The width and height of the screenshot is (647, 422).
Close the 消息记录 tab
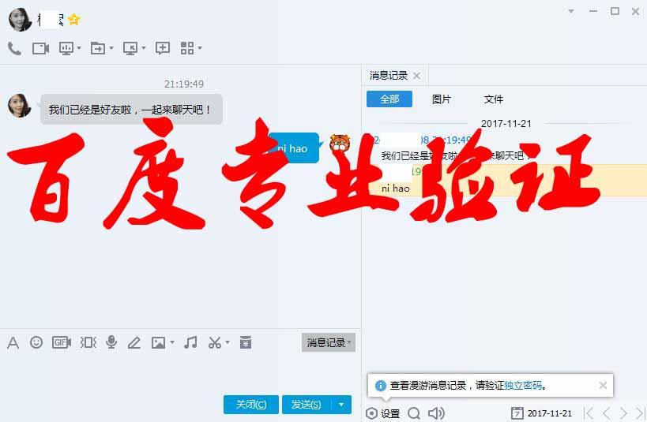417,76
